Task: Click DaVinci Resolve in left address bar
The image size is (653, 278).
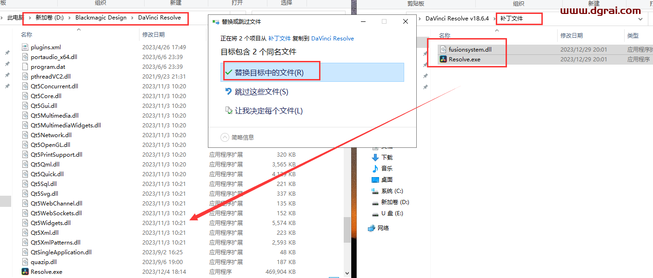Action: point(160,18)
